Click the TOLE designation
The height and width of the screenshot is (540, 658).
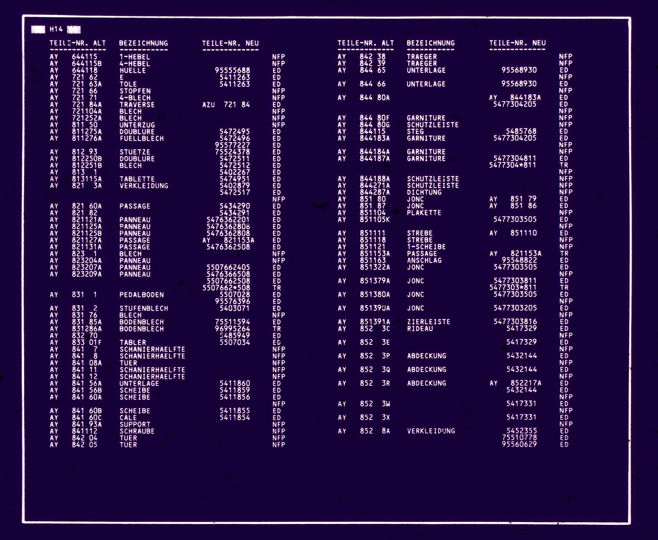pos(128,84)
